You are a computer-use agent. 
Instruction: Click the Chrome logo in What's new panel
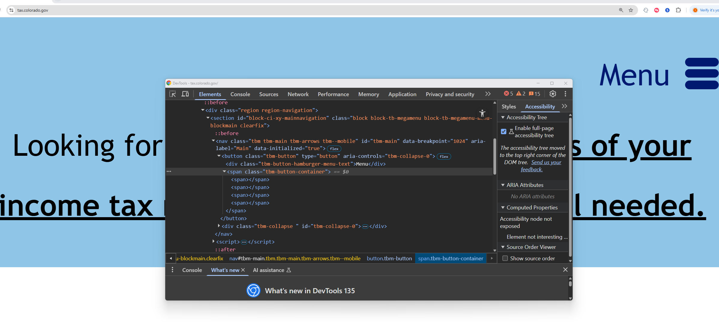253,291
